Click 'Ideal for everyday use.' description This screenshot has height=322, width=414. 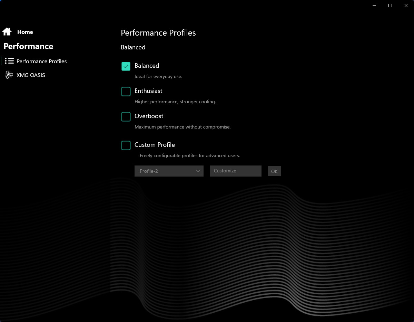pyautogui.click(x=158, y=76)
